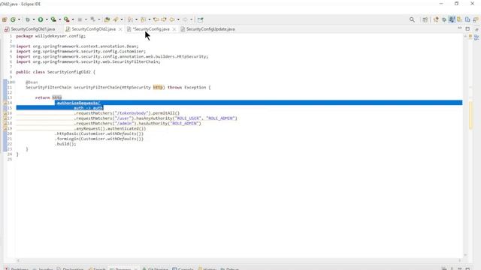Open the Back navigation history dropdown
This screenshot has width=481, height=270.
click(x=178, y=19)
